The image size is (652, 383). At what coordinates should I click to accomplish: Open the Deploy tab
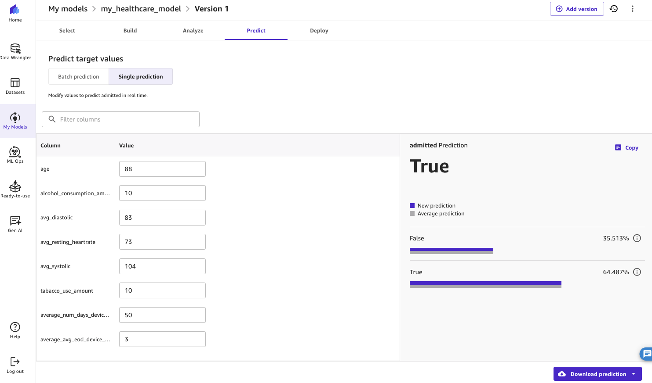[319, 30]
